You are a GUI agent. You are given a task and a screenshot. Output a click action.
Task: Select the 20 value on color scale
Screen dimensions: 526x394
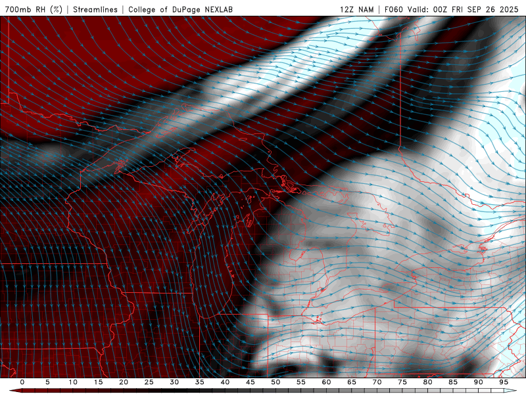coord(124,382)
